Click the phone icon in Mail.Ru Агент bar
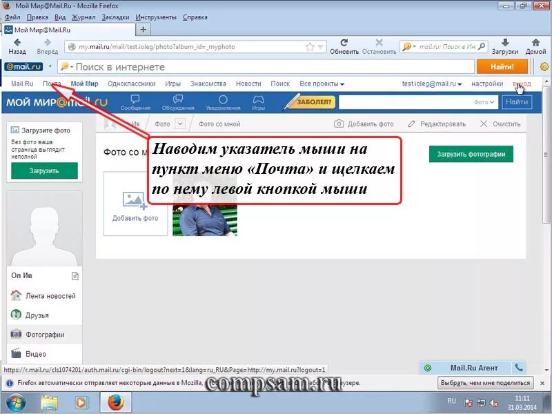 click(x=519, y=368)
